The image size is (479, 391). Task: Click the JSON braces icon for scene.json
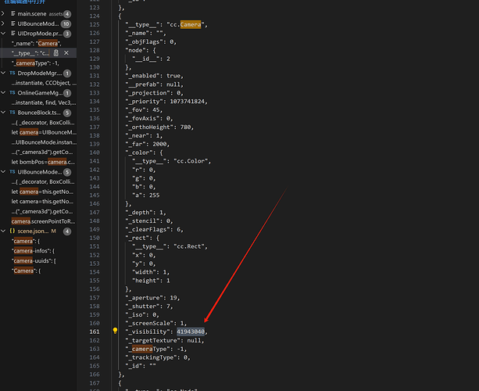tap(13, 231)
